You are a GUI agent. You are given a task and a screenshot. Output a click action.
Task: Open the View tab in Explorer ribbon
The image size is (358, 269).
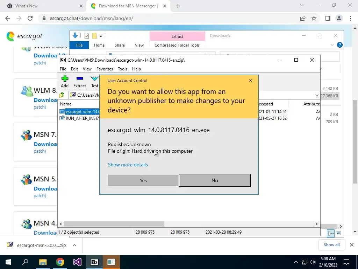point(139,45)
